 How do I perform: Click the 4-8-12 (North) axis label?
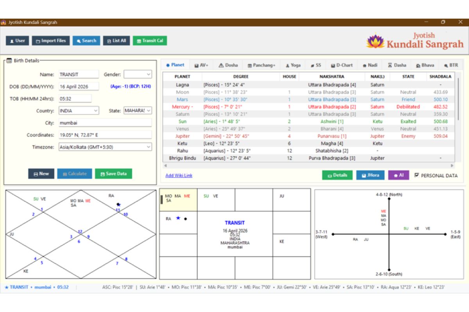388,194
